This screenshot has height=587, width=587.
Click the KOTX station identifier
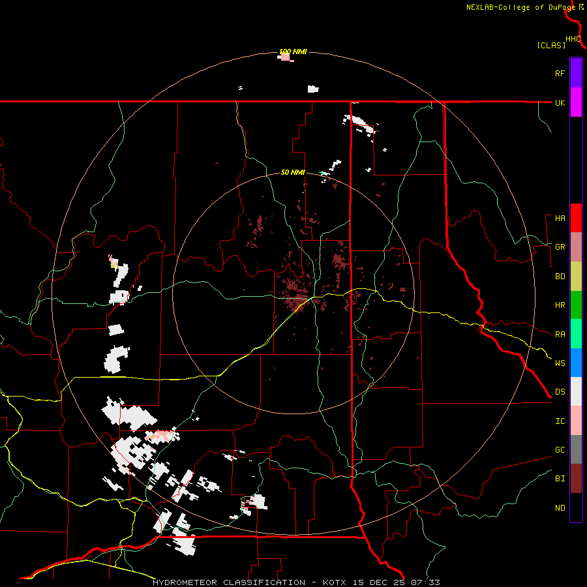pos(335,582)
